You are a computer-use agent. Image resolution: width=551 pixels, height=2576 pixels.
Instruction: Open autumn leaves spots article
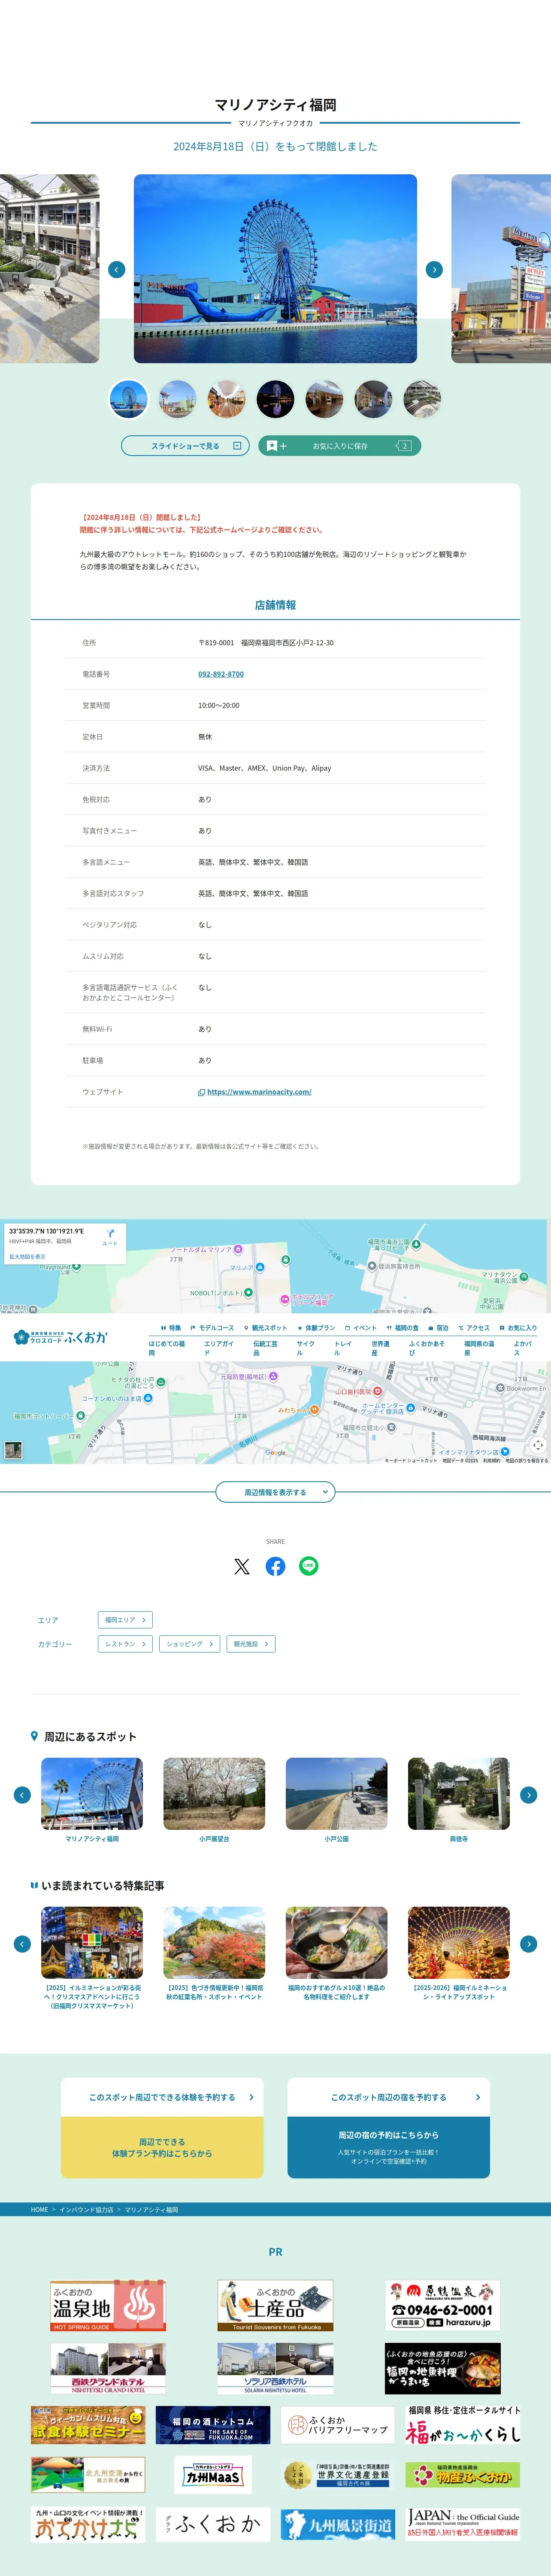pyautogui.click(x=214, y=1954)
